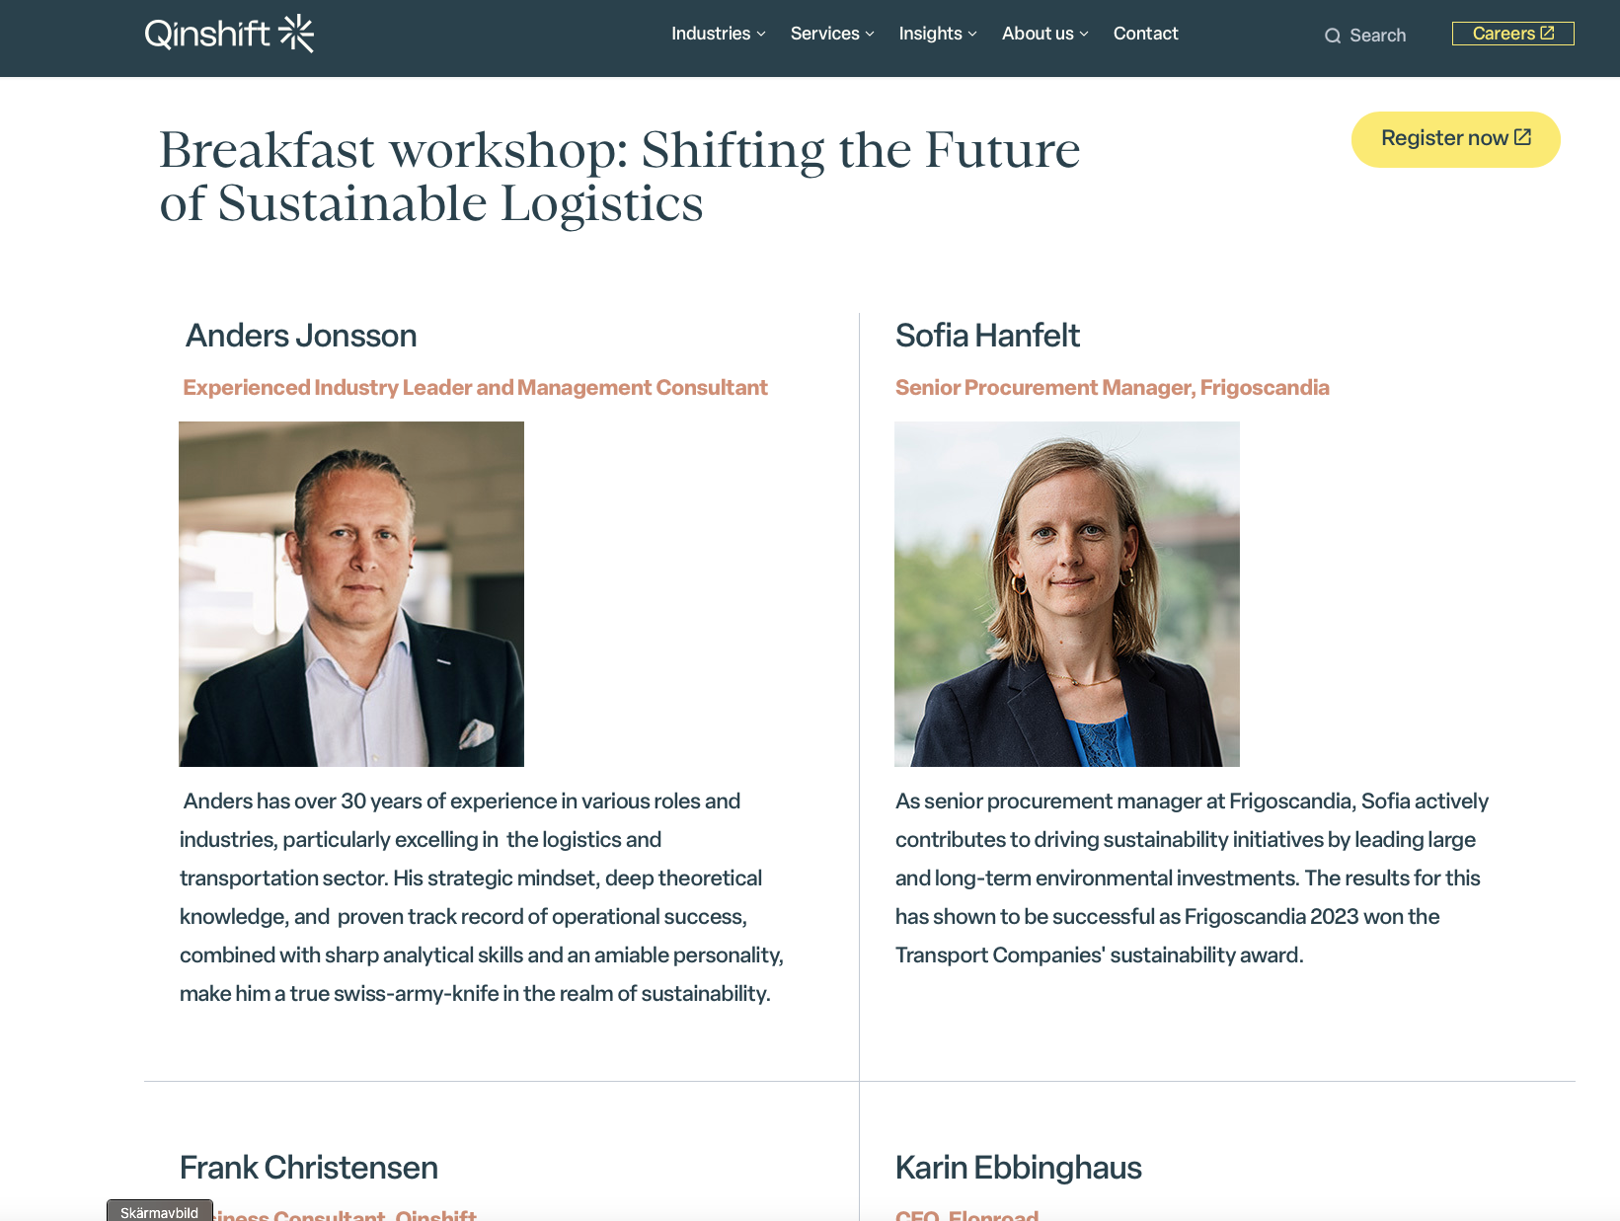Screen dimensions: 1620x1221
Task: Open the Contact menu item
Action: [1145, 34]
